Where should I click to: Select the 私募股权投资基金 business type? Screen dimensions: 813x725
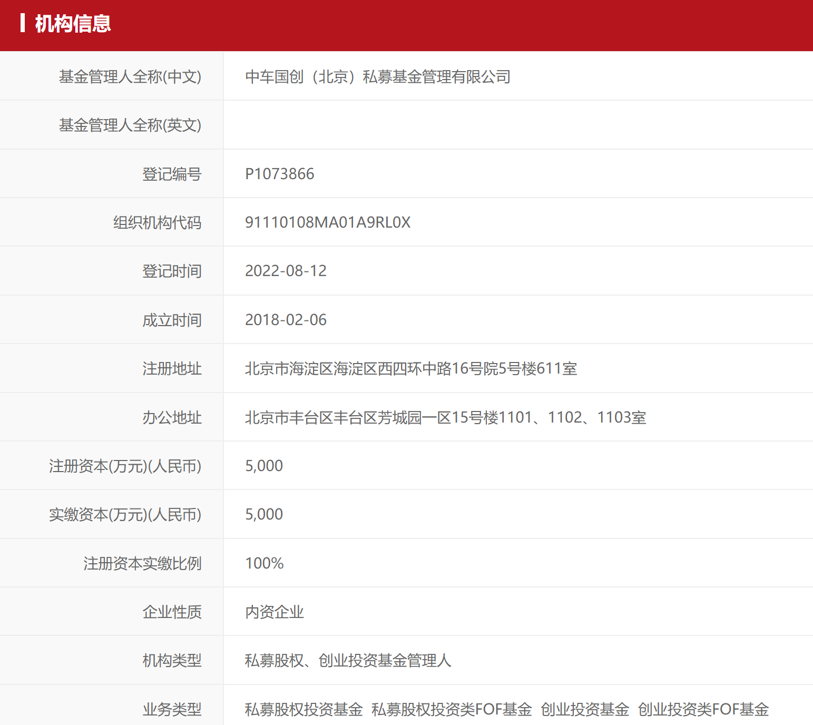(x=304, y=710)
